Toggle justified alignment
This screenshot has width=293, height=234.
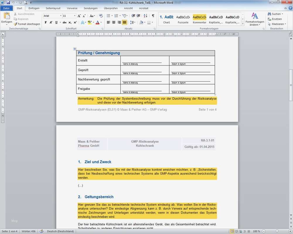(x=125, y=23)
